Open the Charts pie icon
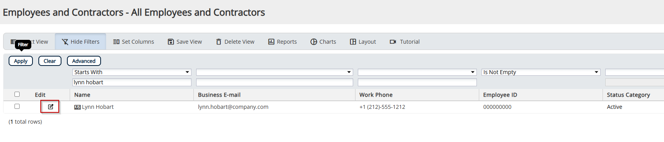 coord(314,42)
